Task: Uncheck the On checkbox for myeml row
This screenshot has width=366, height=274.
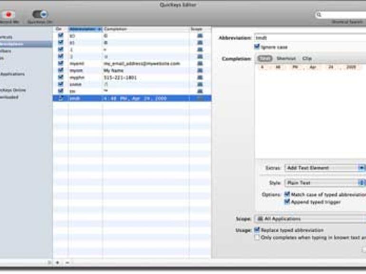Action: [x=60, y=63]
